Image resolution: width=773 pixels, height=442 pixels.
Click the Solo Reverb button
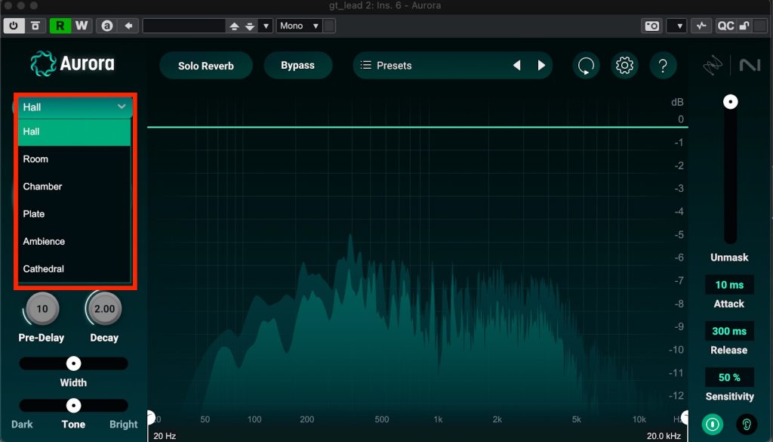(x=206, y=66)
